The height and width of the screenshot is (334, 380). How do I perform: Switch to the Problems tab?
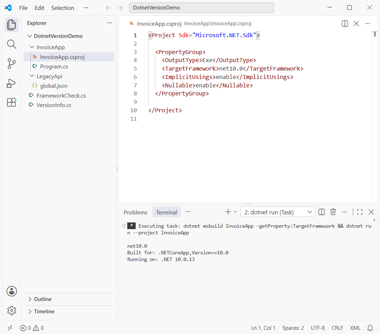(x=135, y=212)
